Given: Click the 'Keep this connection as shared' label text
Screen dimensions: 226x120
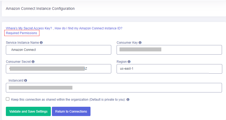Looking at the screenshot, I should (x=68, y=100).
